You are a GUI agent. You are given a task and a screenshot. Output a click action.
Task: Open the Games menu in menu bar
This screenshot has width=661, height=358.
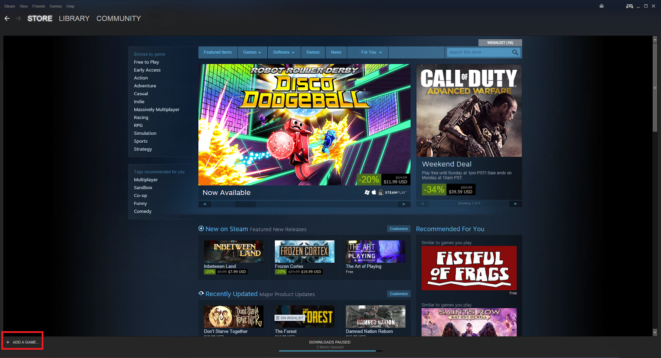[56, 6]
